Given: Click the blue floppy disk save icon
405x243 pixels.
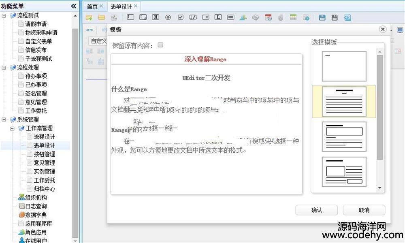Looking at the screenshot, I should tap(322, 17).
